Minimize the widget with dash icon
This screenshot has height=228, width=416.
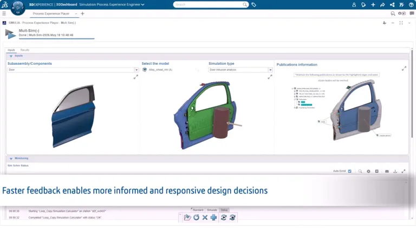point(393,23)
